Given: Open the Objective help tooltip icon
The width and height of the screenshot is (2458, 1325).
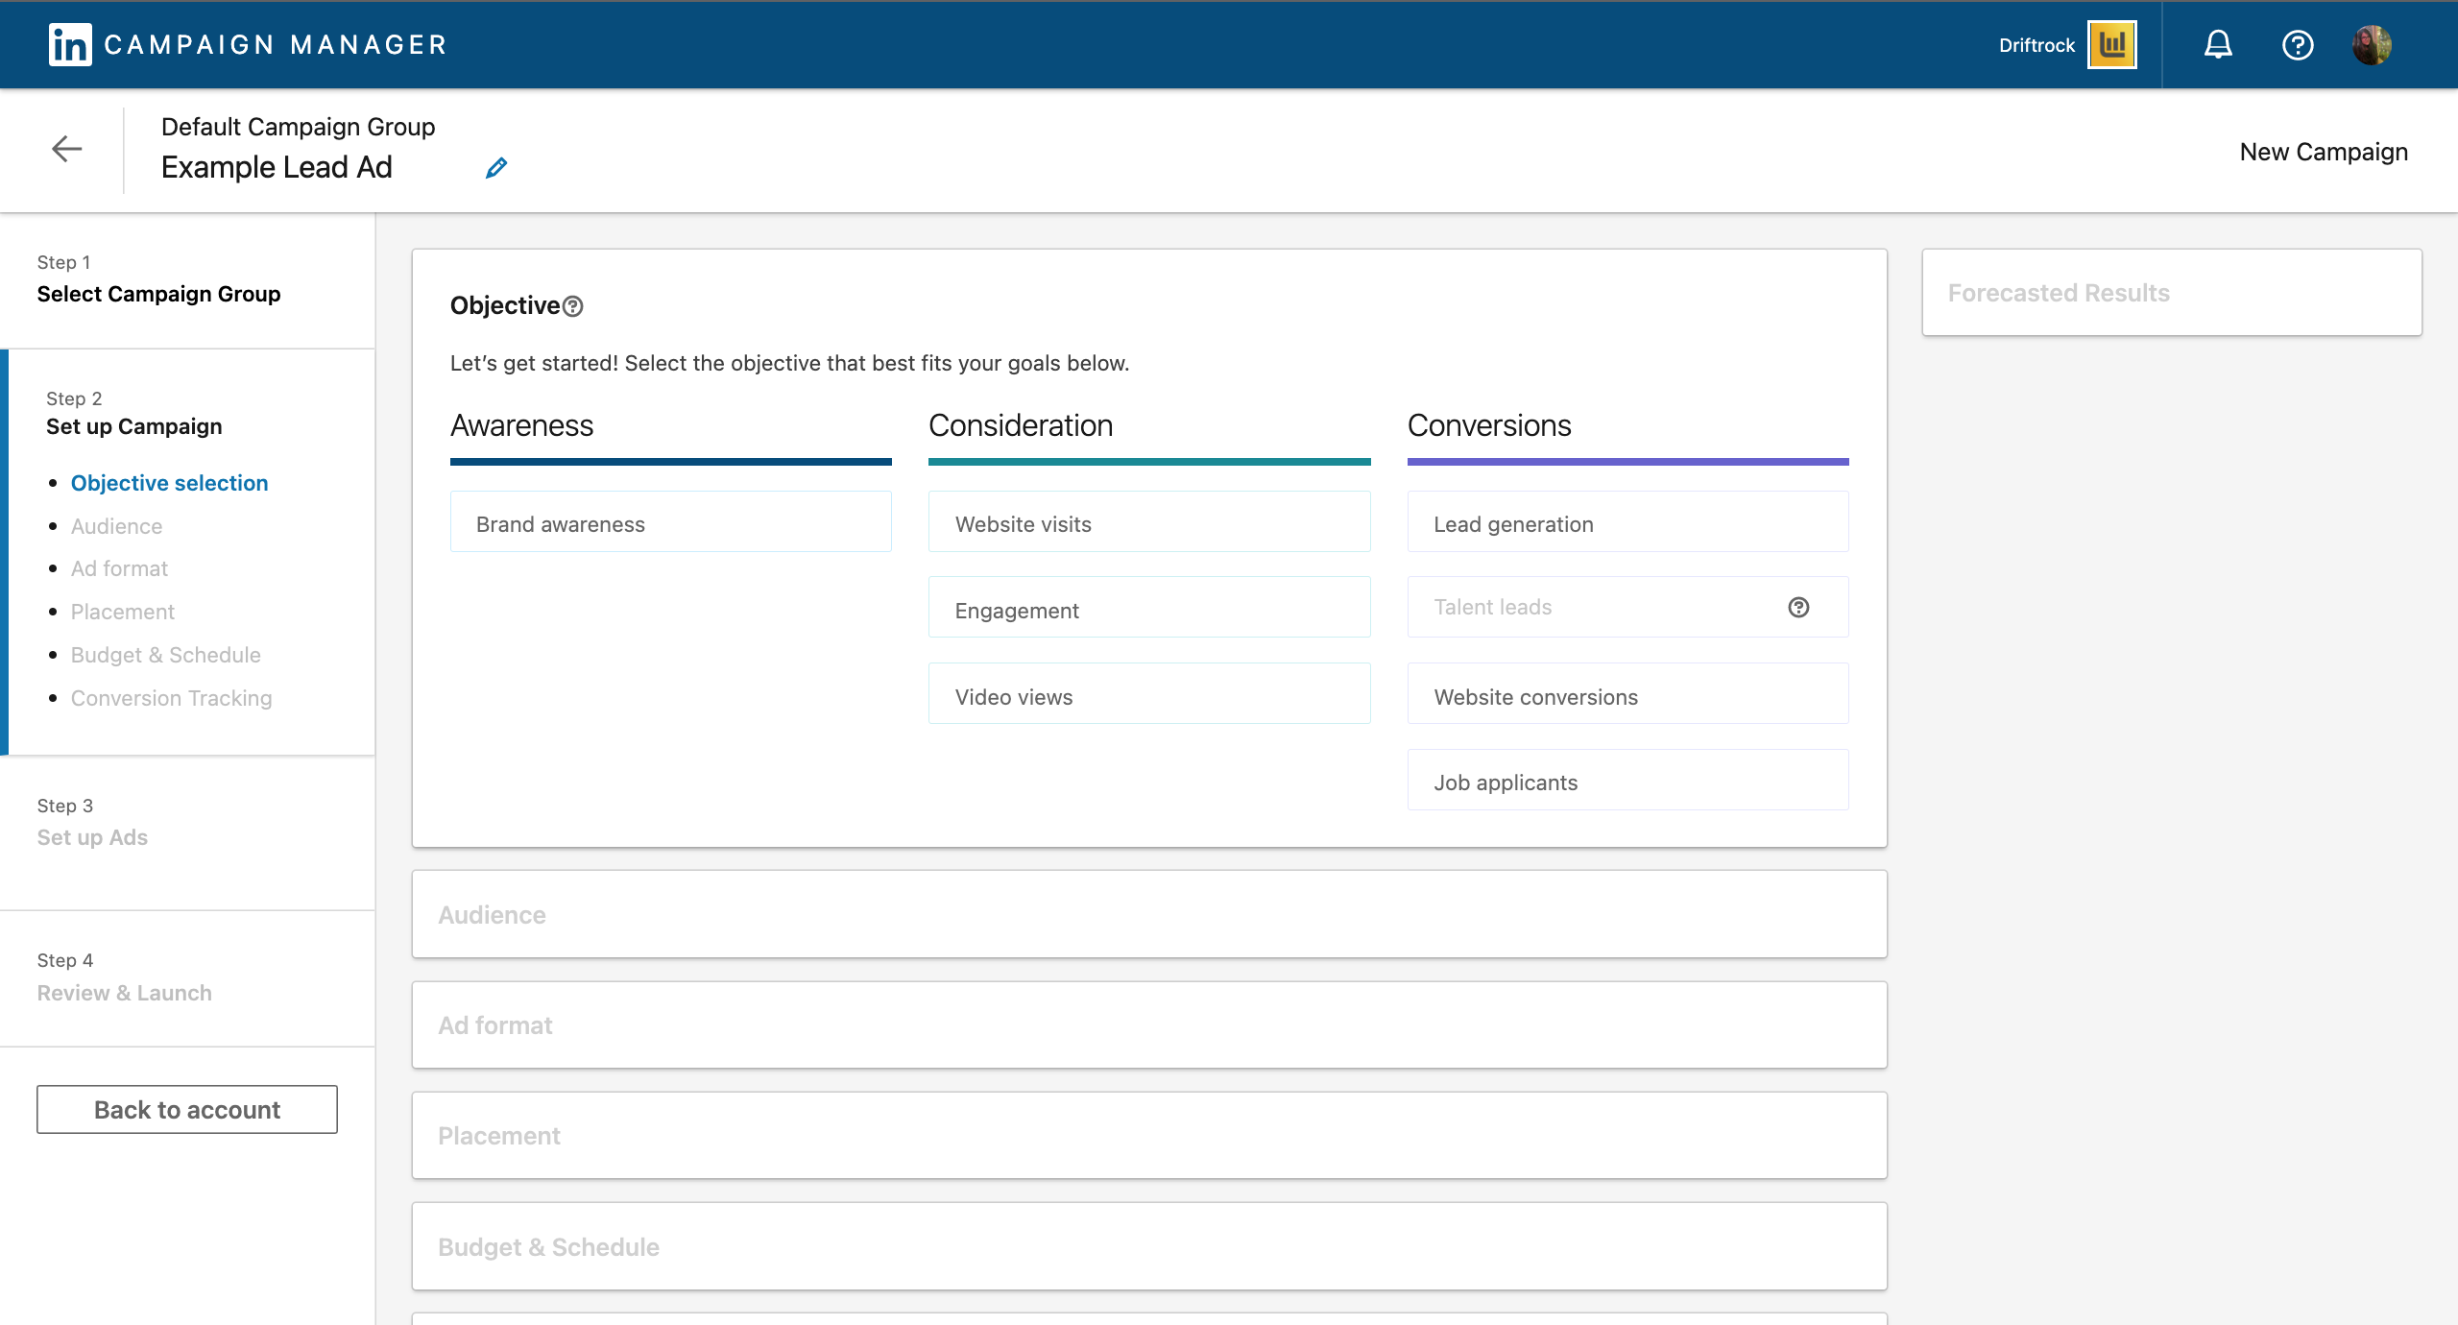Looking at the screenshot, I should 573,307.
